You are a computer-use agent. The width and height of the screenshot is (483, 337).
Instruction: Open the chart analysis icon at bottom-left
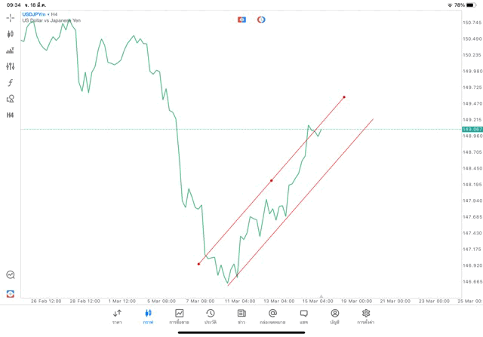tap(10, 275)
